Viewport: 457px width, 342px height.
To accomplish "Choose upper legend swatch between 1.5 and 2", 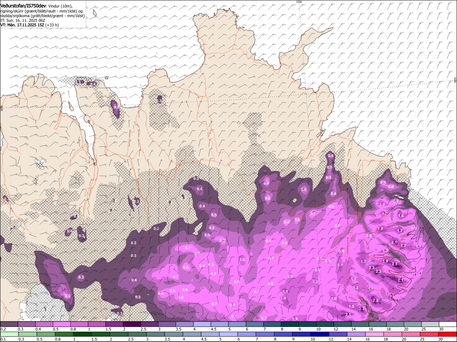I will [x=114, y=324].
